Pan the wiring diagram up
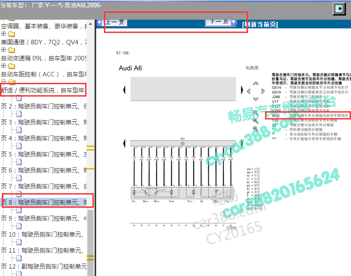The width and height of the screenshot is (351, 276). [x=256, y=83]
